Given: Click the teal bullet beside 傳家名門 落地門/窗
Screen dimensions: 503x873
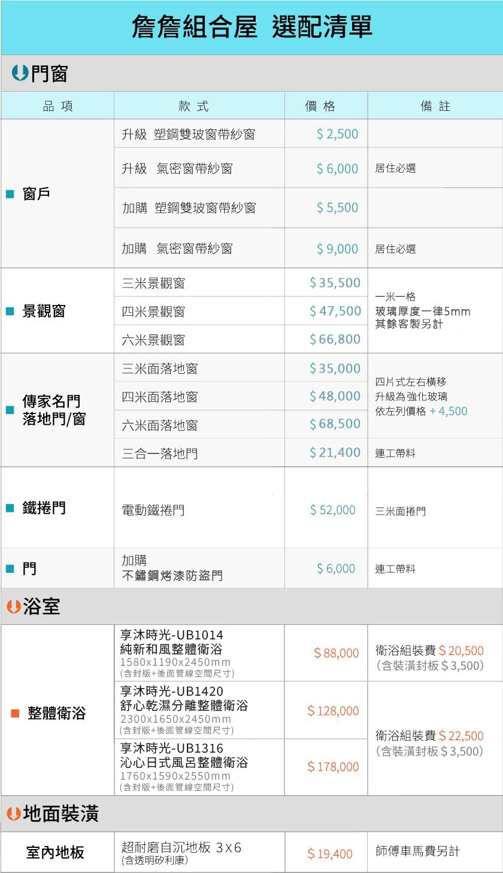Looking at the screenshot, I should click(10, 410).
